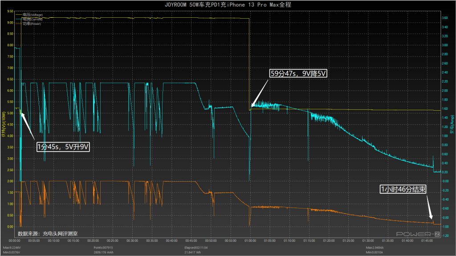Click the 7.00 voltage axis label

(x=10, y=68)
